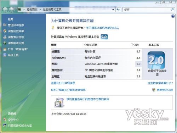Image resolution: width=177 pixels, height=133 pixels.
Task: Click the 每秒内存运行 description
Action: 93,58
